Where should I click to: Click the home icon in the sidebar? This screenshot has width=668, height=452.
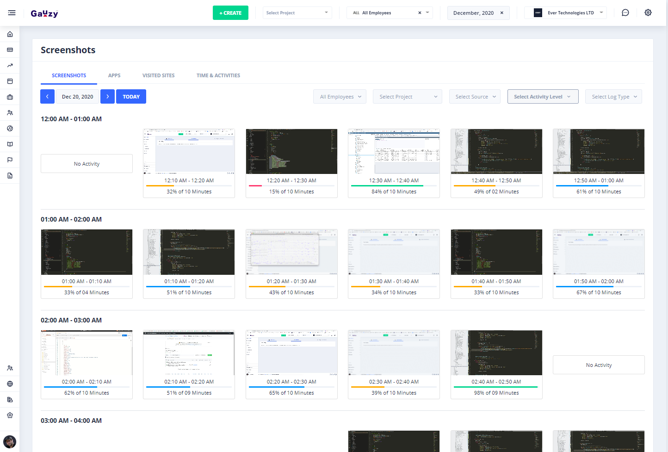click(10, 34)
